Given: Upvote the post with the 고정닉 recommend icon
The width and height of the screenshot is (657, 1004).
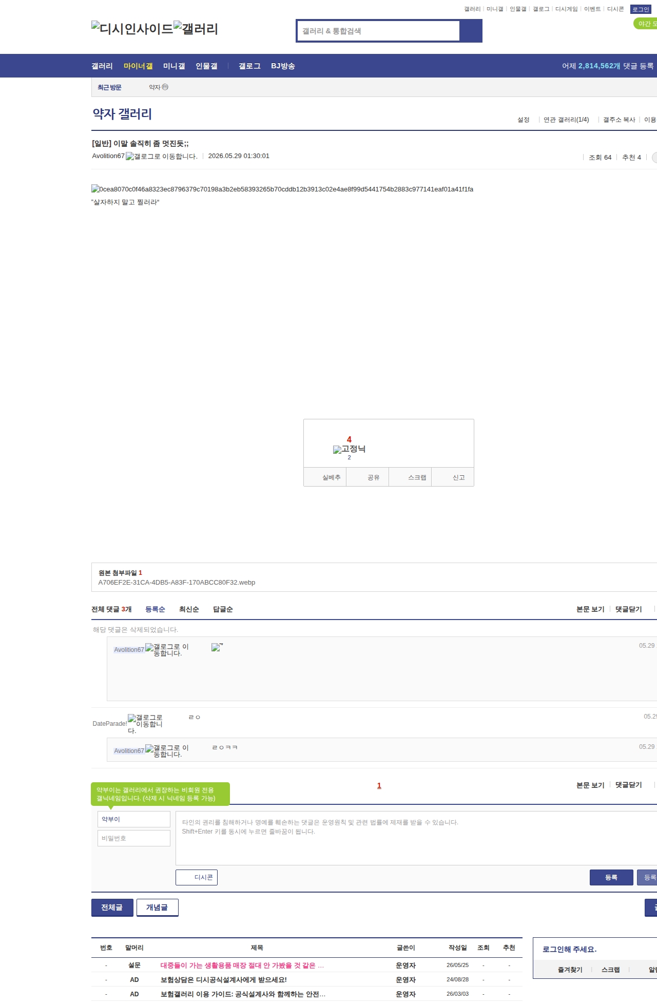Looking at the screenshot, I should pos(349,449).
